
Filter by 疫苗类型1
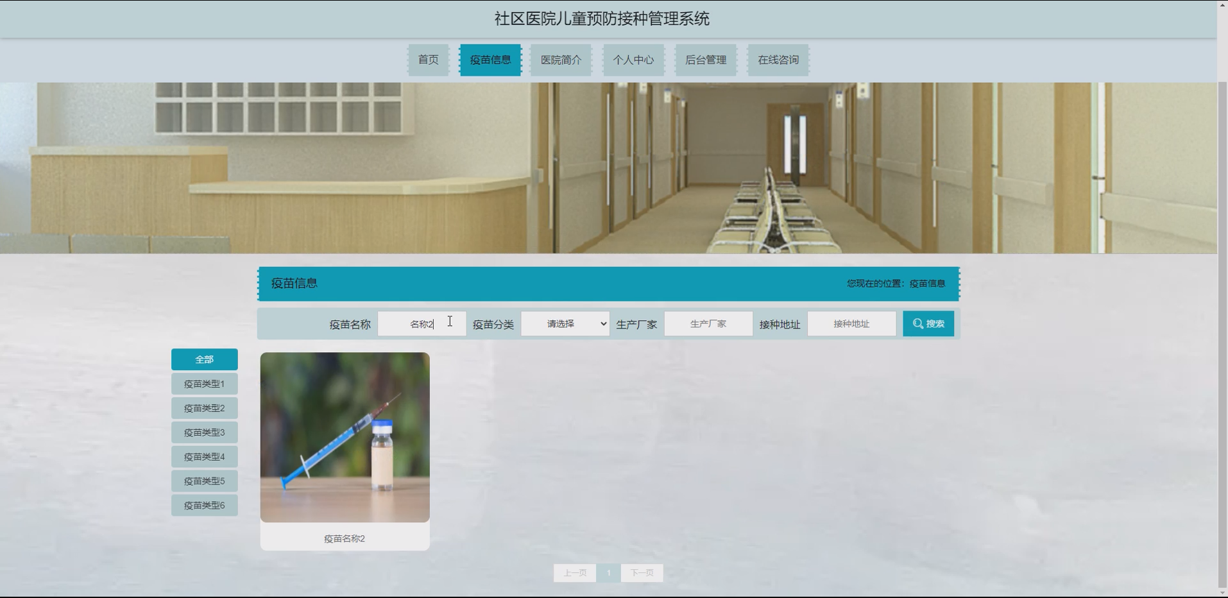tap(205, 384)
